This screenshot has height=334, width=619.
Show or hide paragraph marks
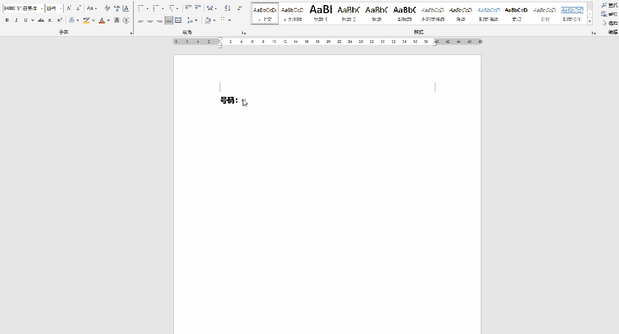point(240,9)
